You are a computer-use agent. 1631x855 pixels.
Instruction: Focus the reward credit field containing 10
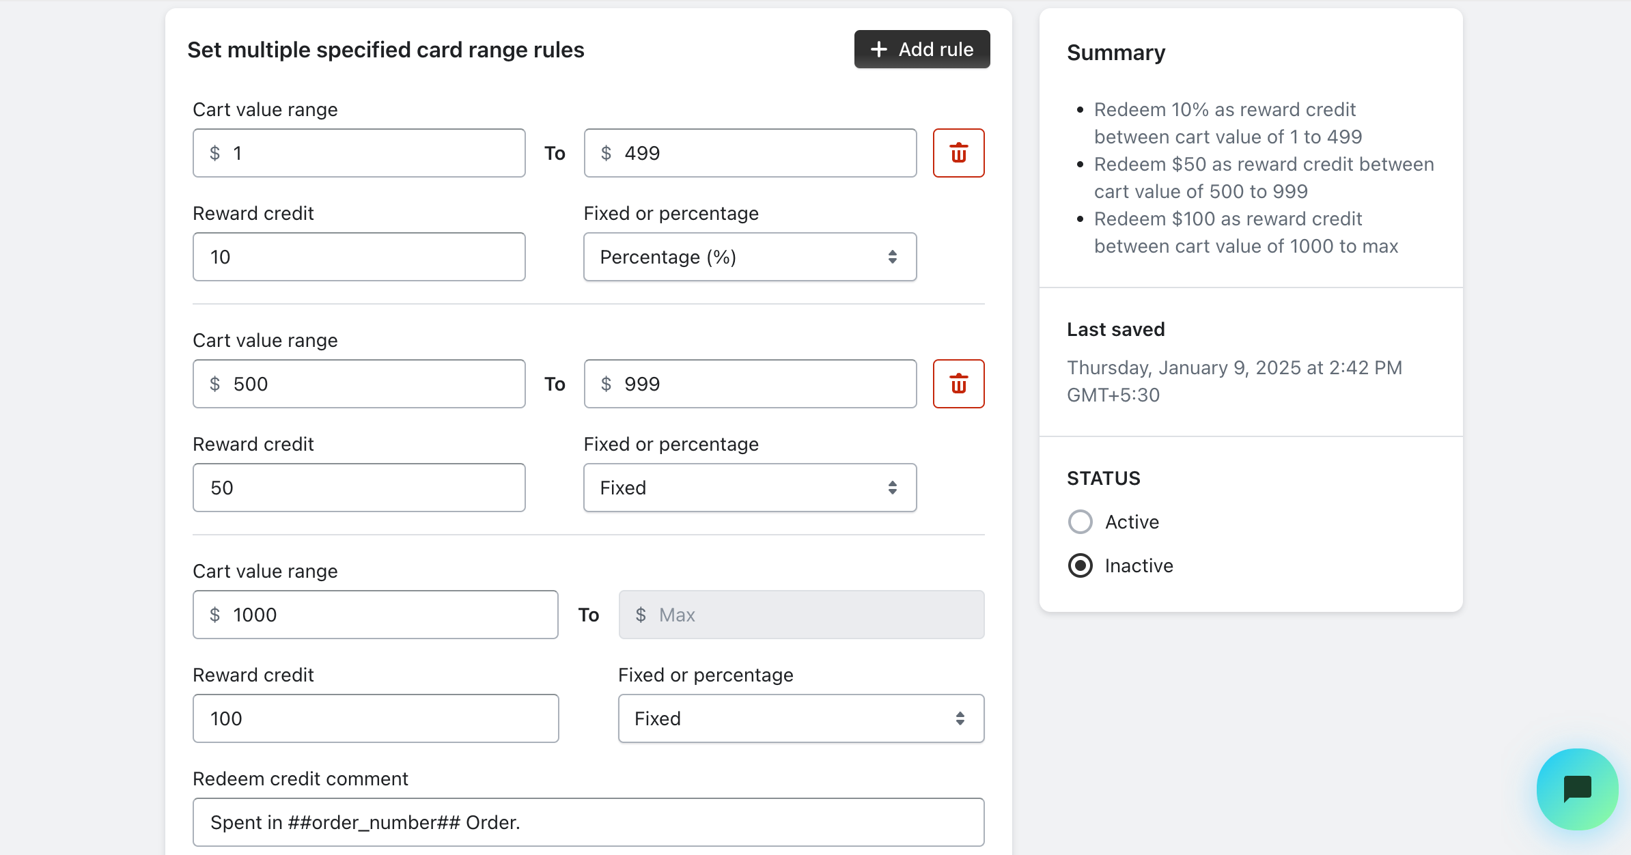tap(359, 257)
